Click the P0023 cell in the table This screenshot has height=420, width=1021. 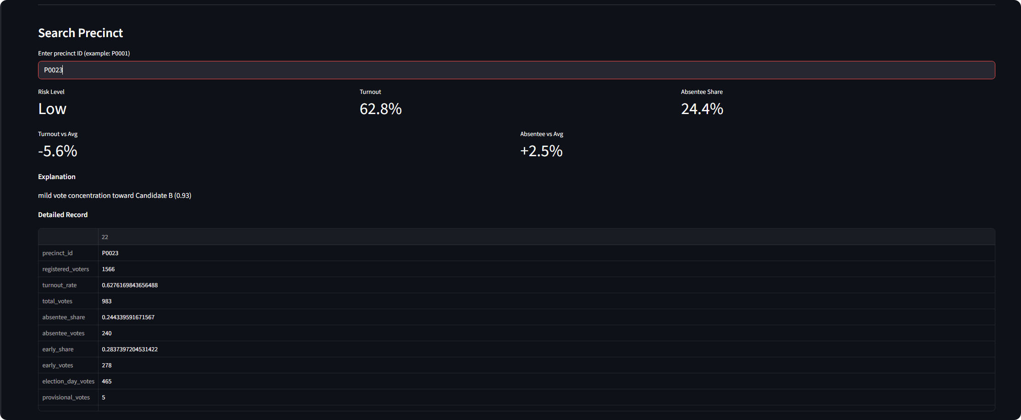click(110, 253)
